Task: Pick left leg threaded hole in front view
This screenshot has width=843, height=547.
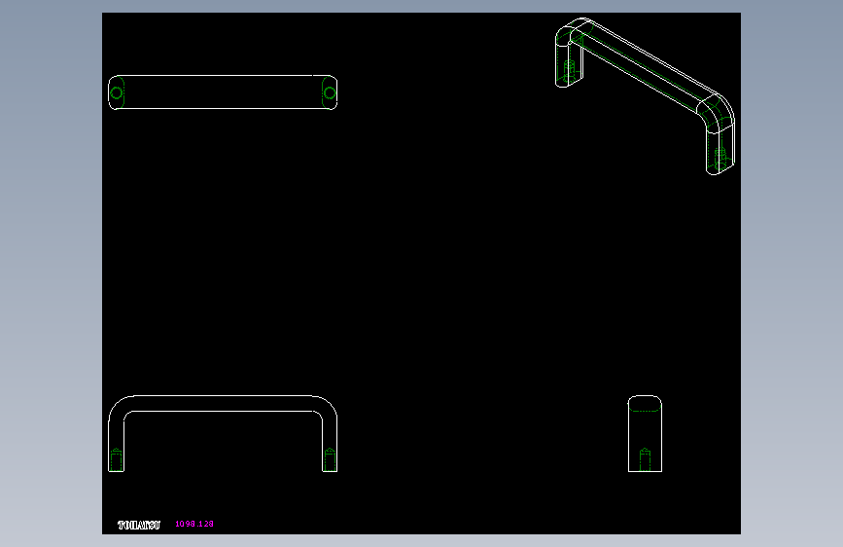Action: 116,459
